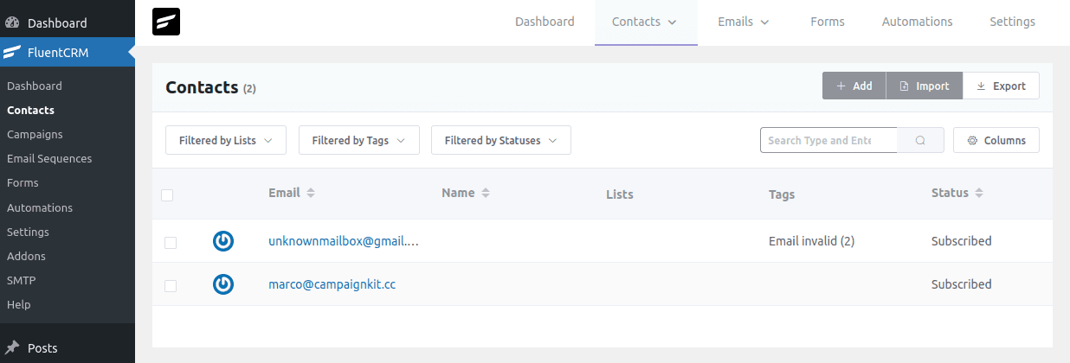Open the Filtered by Lists dropdown
1070x363 pixels.
[x=226, y=140]
